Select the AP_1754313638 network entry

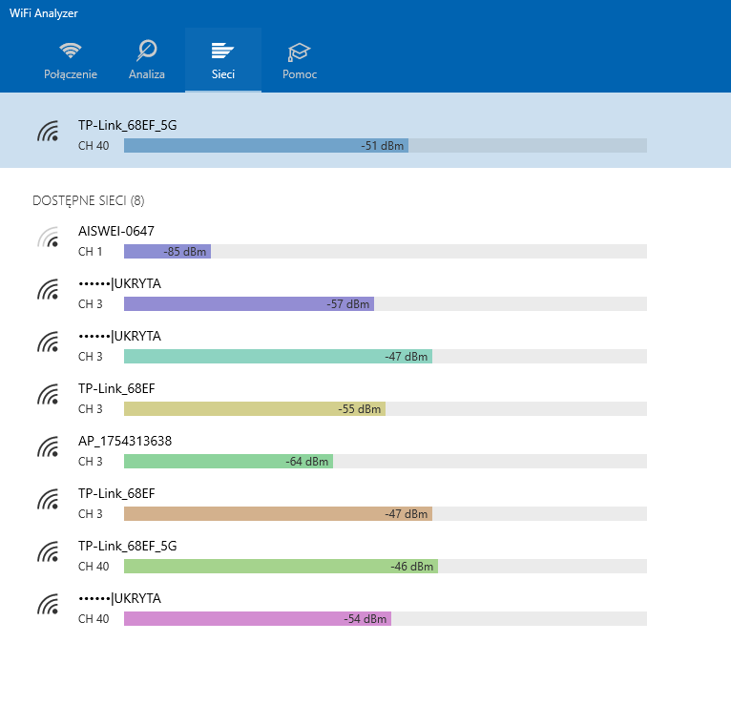pyautogui.click(x=339, y=451)
